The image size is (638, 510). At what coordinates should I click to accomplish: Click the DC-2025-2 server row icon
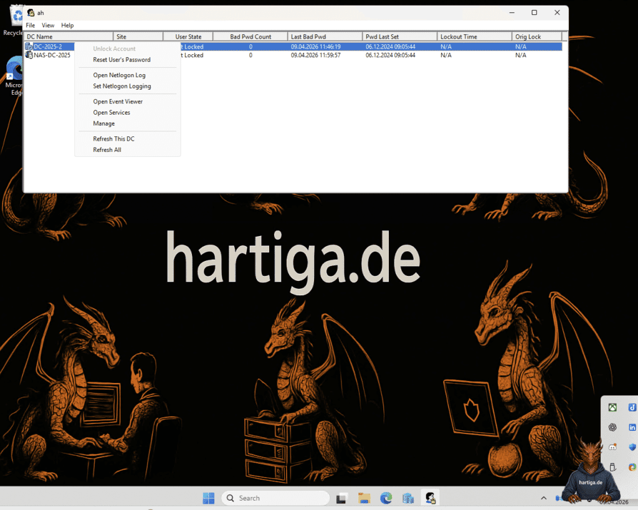point(29,46)
